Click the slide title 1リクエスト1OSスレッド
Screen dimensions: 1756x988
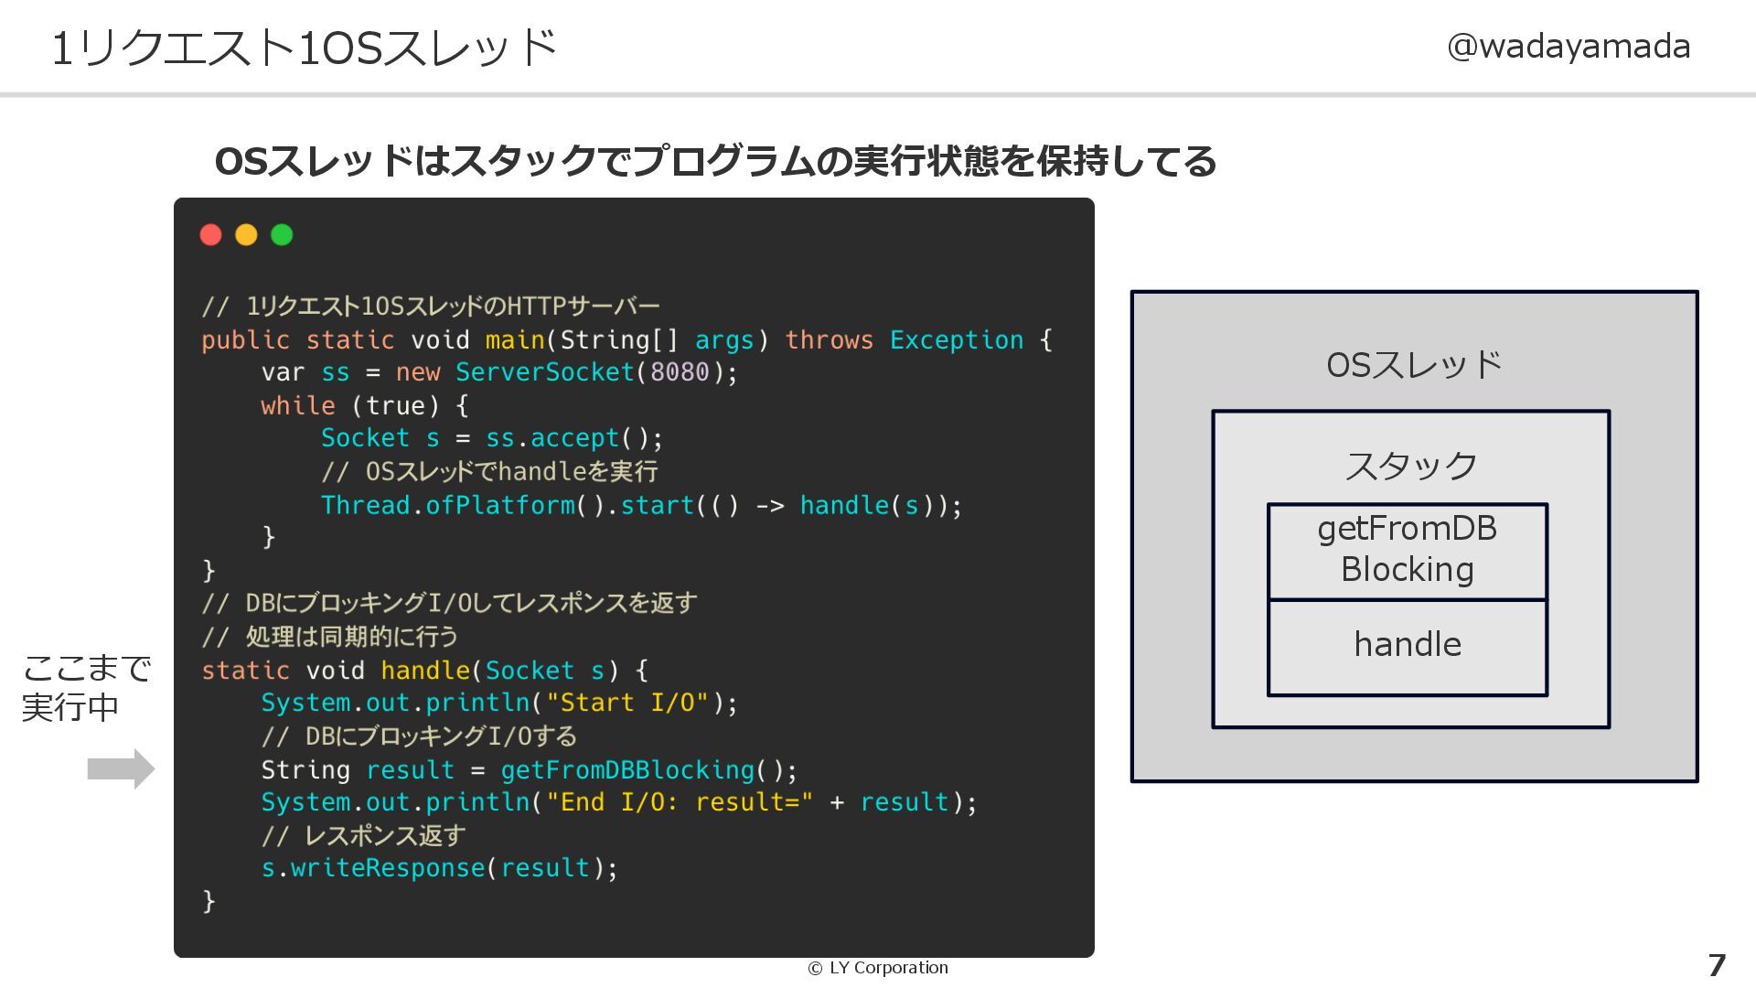point(304,48)
